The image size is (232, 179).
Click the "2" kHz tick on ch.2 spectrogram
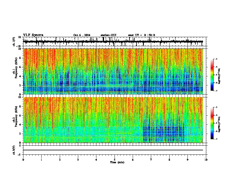(x=21, y=134)
